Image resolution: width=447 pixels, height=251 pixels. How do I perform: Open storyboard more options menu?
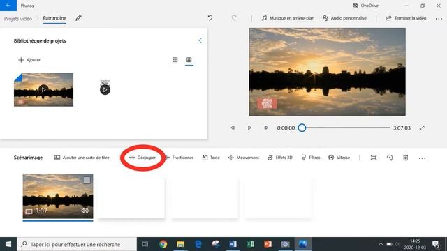(422, 158)
